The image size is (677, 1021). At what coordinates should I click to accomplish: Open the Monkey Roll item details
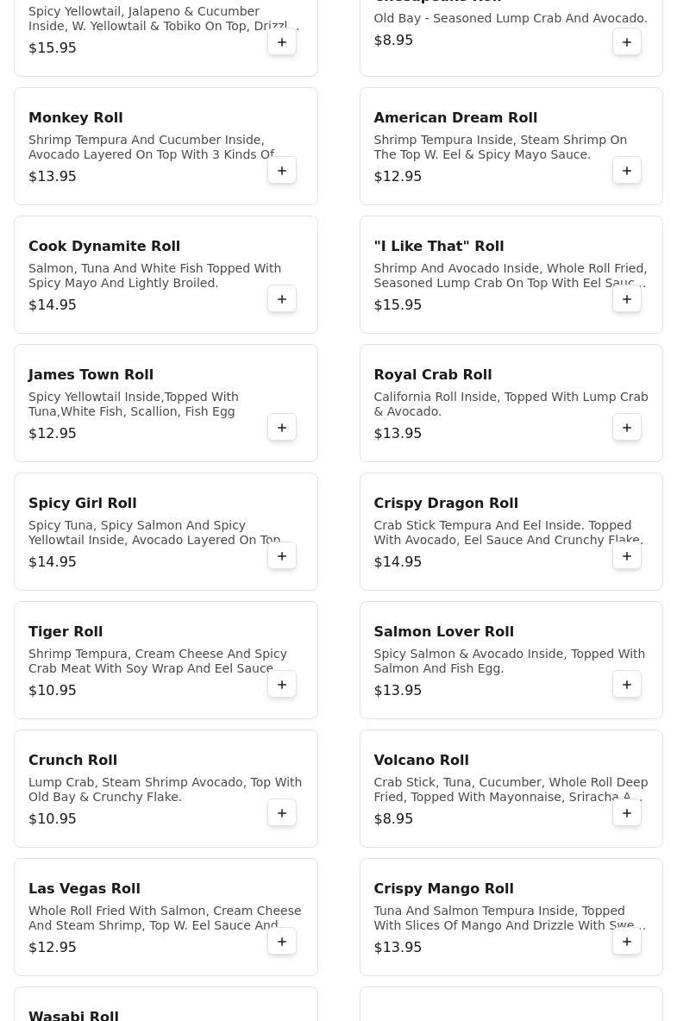click(x=76, y=118)
